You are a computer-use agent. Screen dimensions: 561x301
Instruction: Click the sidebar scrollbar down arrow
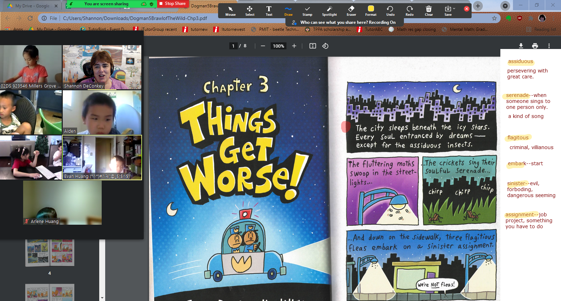point(102,298)
